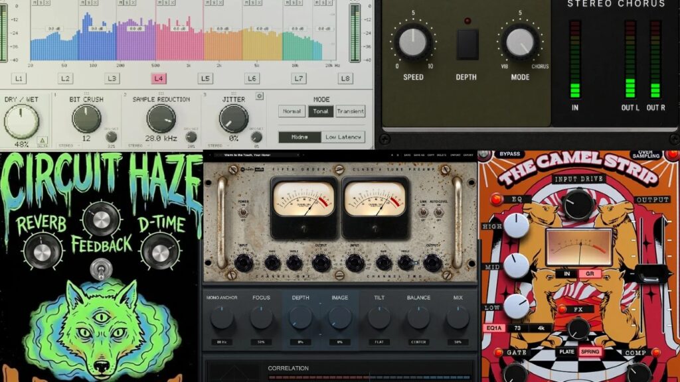Click the CENTER balance value field

[418, 342]
